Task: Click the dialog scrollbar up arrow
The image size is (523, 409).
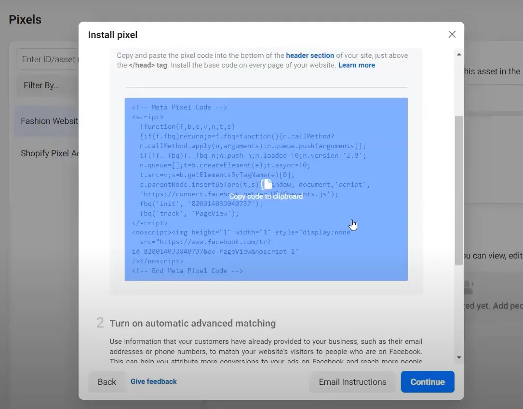Action: 459,55
